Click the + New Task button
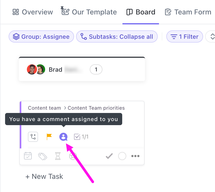This screenshot has height=192, width=215. (44, 177)
